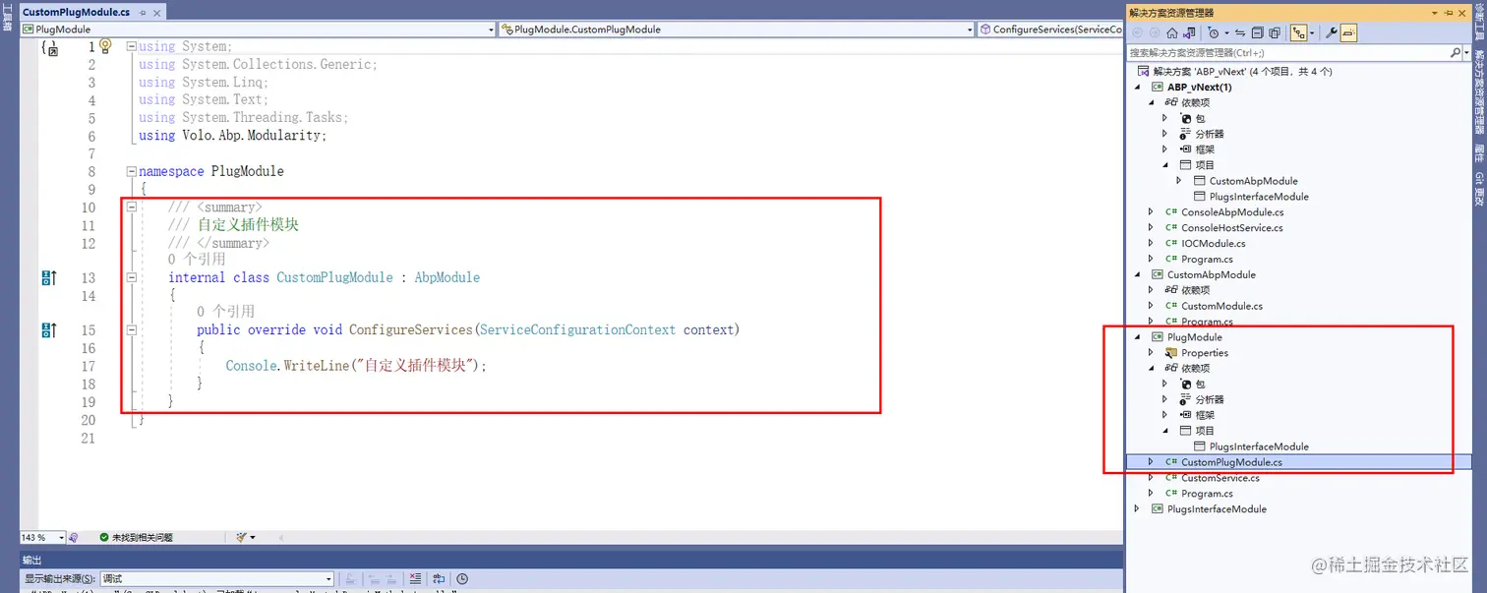Click the code health indicator icon beside zoom
Image resolution: width=1487 pixels, height=593 pixels.
[x=74, y=538]
